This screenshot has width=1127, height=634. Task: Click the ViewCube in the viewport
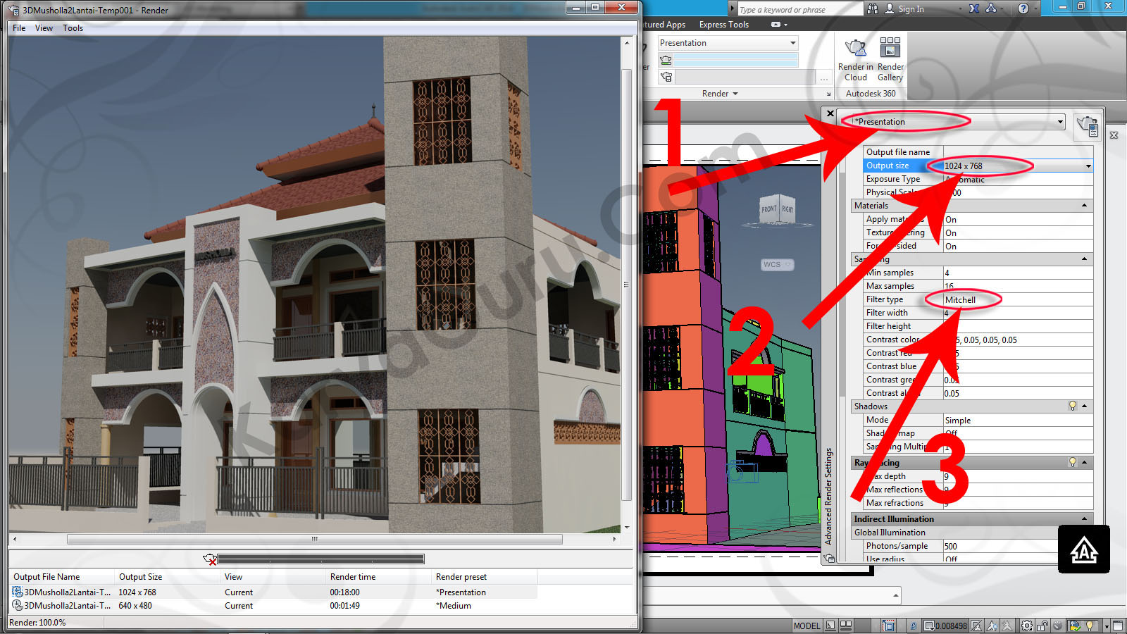(x=777, y=209)
